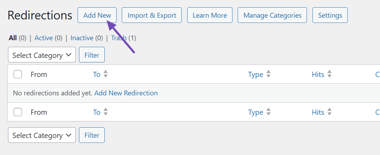This screenshot has height=155, width=380.
Task: Sort by the To column in header
Action: [97, 74]
